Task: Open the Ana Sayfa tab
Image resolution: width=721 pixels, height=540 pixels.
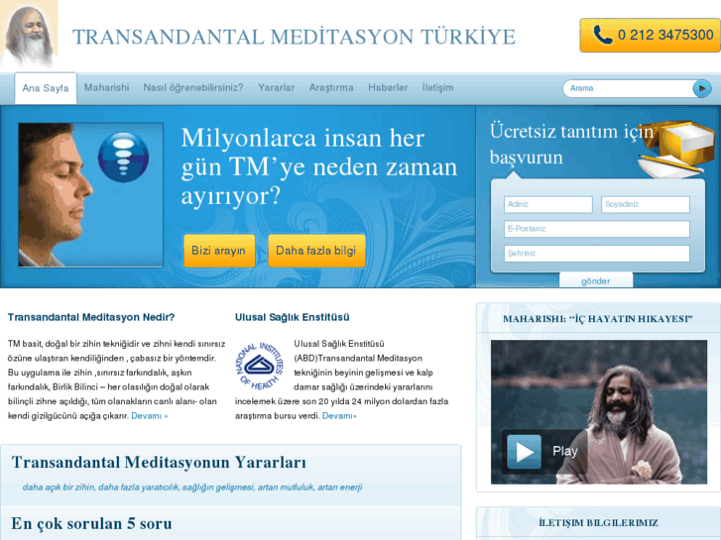Action: coord(46,88)
